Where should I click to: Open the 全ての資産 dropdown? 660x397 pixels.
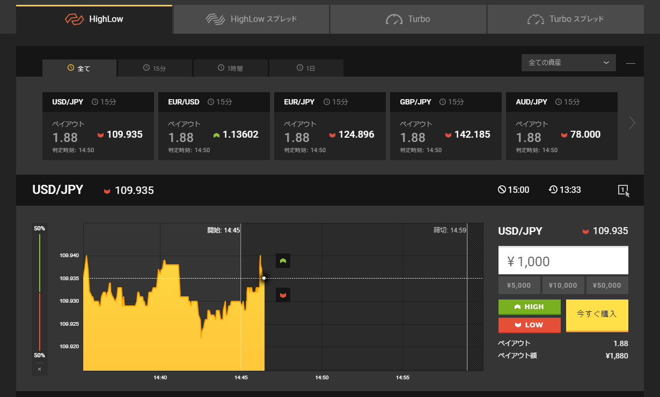569,63
